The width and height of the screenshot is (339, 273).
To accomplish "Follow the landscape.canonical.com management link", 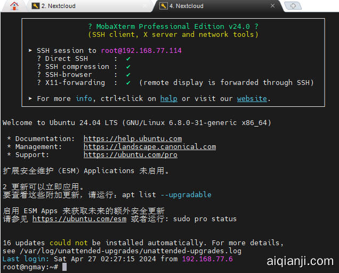I will click(149, 146).
